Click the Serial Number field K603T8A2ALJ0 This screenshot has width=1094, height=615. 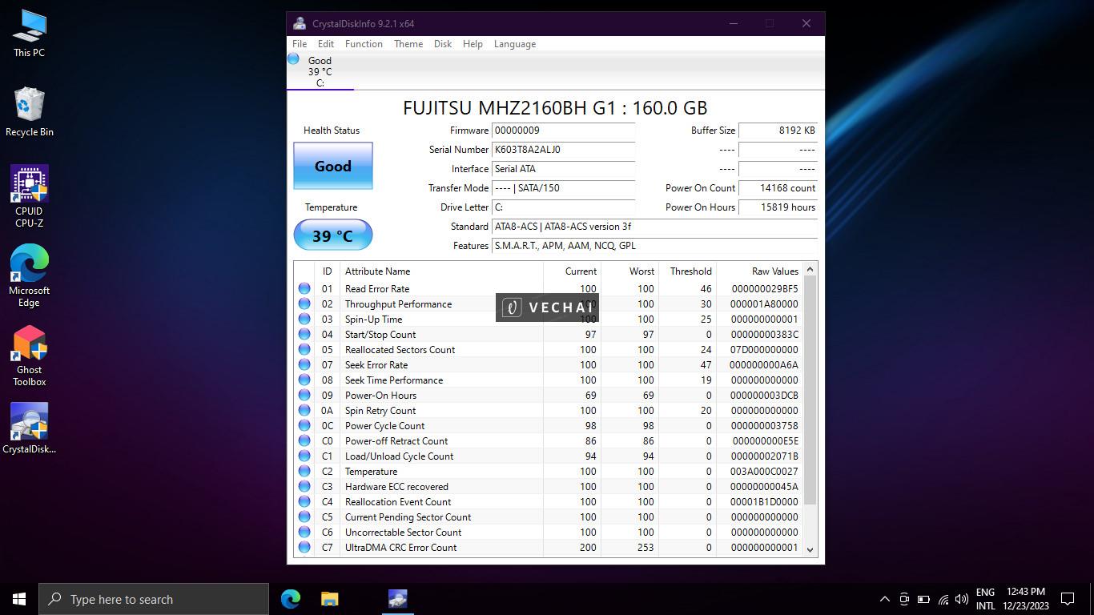[x=564, y=150]
